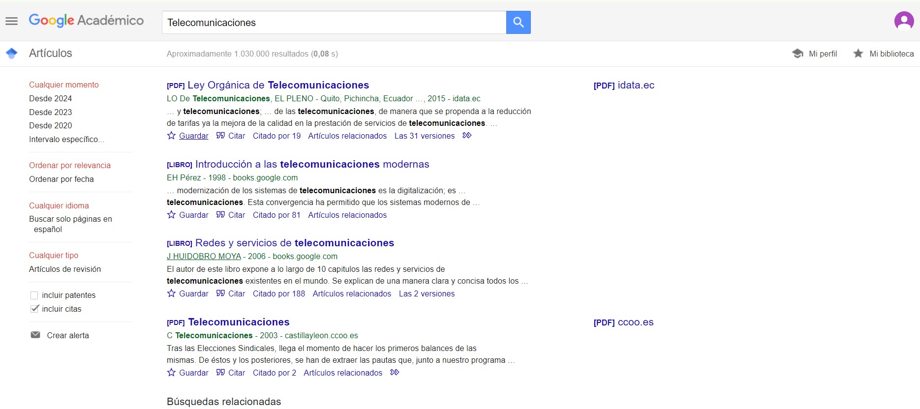
Task: Click save star for Redes y servicios result
Action: (171, 293)
